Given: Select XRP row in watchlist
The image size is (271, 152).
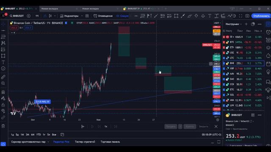Looking at the screenshot, I should tap(243, 68).
